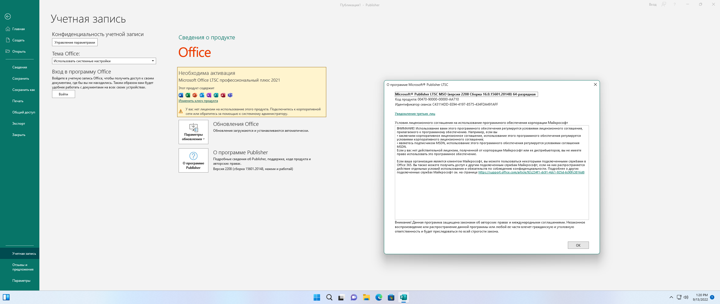The width and height of the screenshot is (720, 304).
Task: Open the Сведения page
Action: tap(20, 67)
